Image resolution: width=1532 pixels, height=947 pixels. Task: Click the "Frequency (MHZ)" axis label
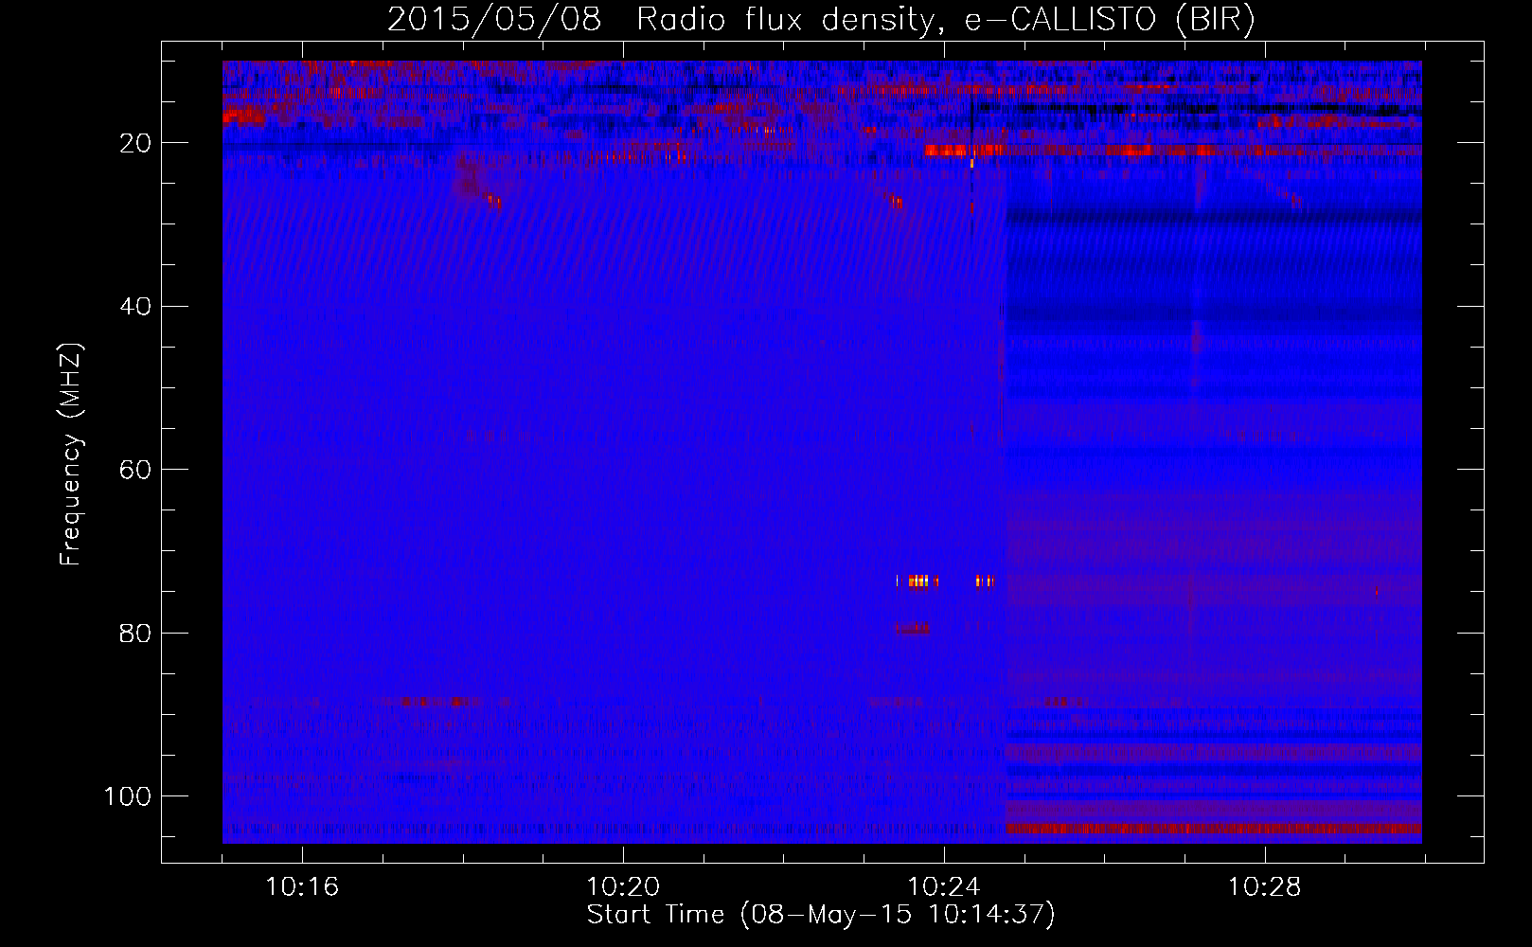pyautogui.click(x=71, y=455)
